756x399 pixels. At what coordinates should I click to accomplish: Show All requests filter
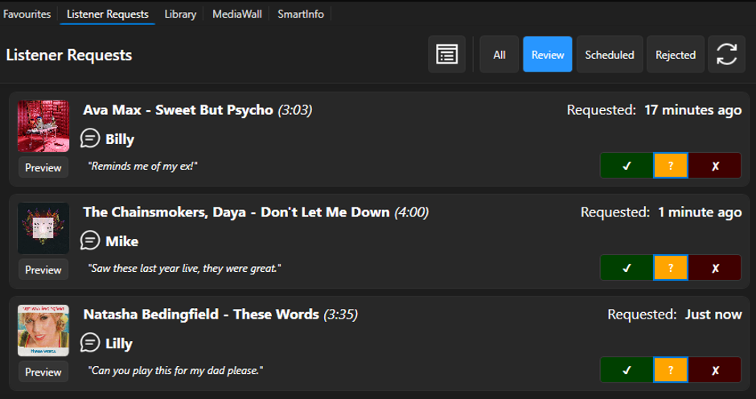[x=499, y=54]
